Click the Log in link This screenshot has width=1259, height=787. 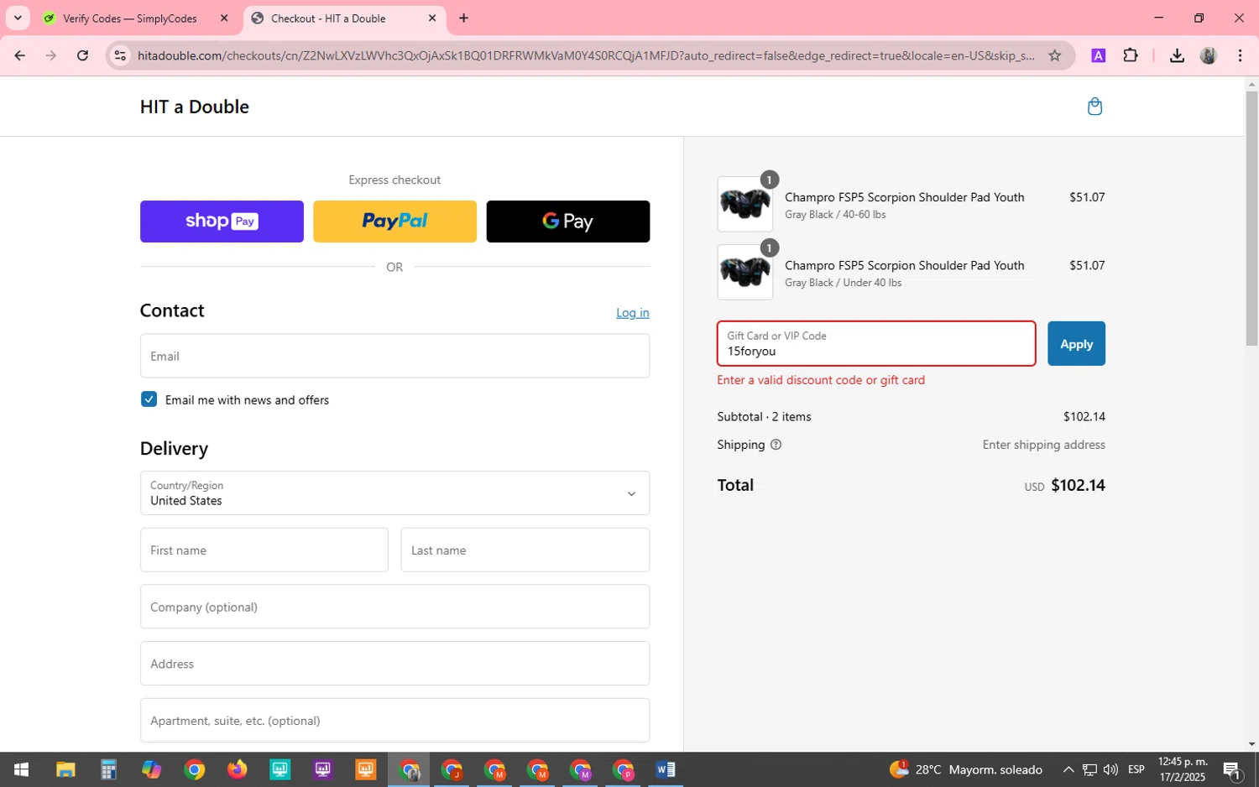pyautogui.click(x=633, y=313)
